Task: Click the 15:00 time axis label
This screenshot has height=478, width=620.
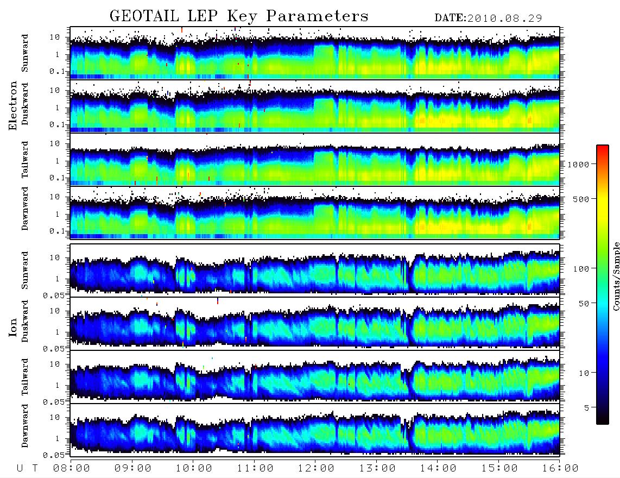Action: (499, 468)
